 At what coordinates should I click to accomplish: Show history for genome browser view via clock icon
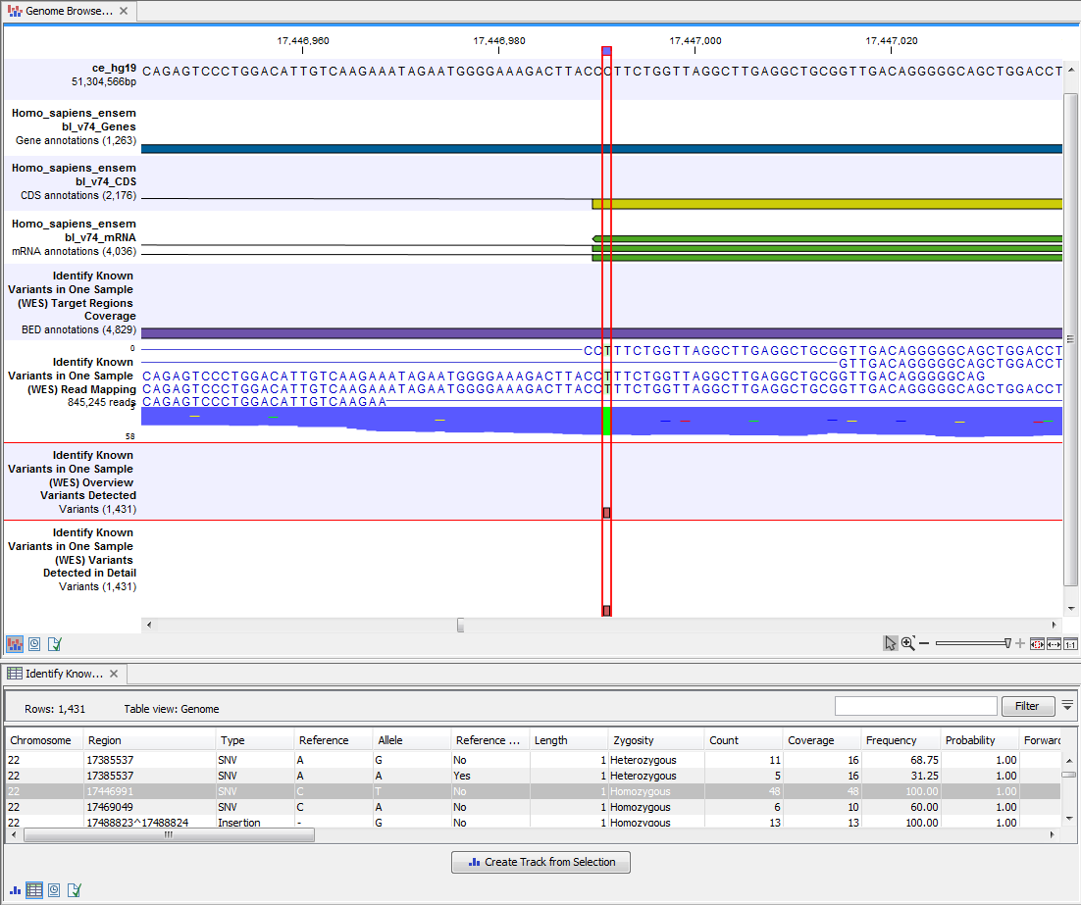pos(34,644)
